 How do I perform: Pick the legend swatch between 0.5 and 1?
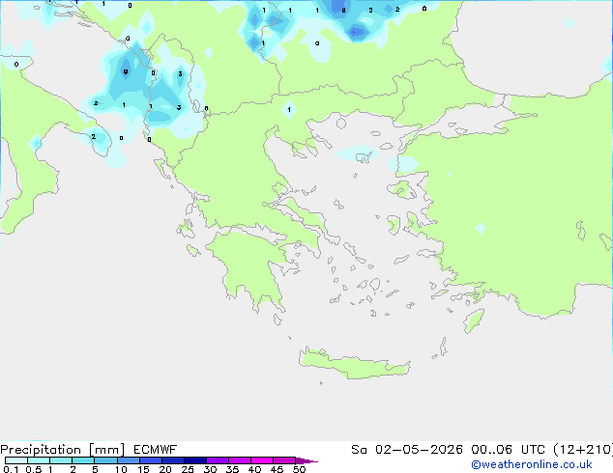[39, 460]
